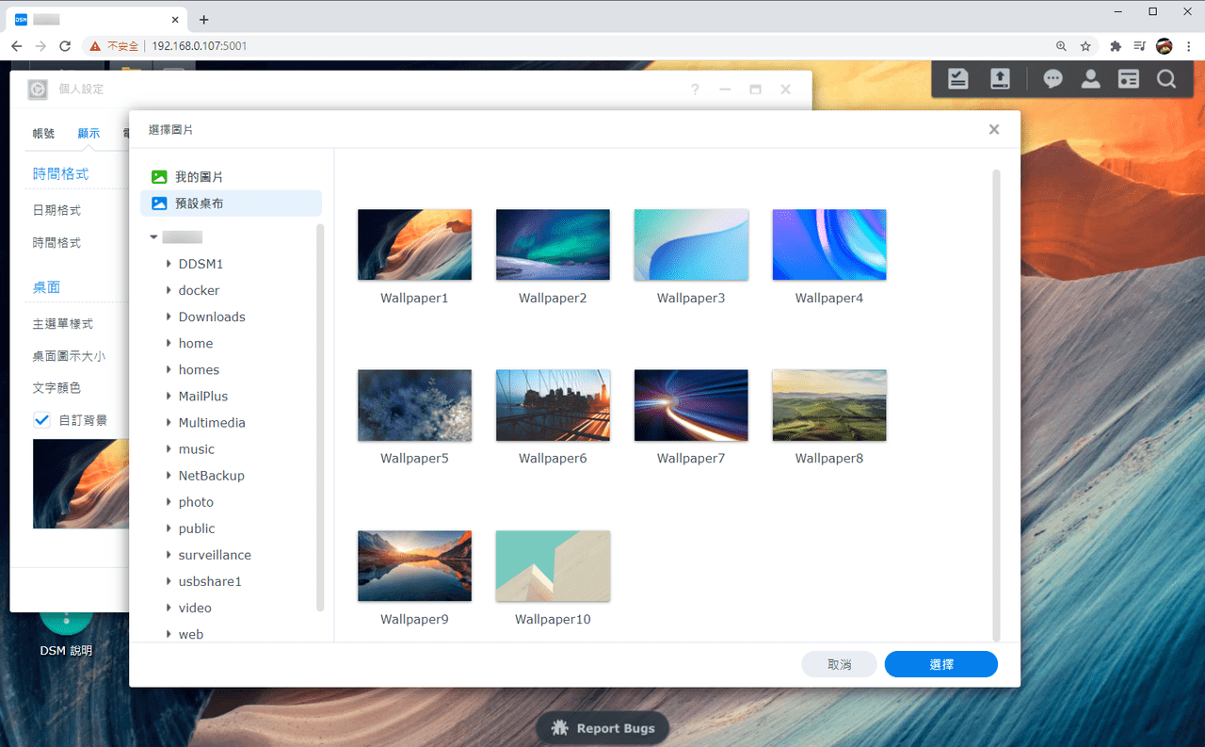Open the widgets panel icon
This screenshot has height=747, width=1205.
pos(1129,79)
